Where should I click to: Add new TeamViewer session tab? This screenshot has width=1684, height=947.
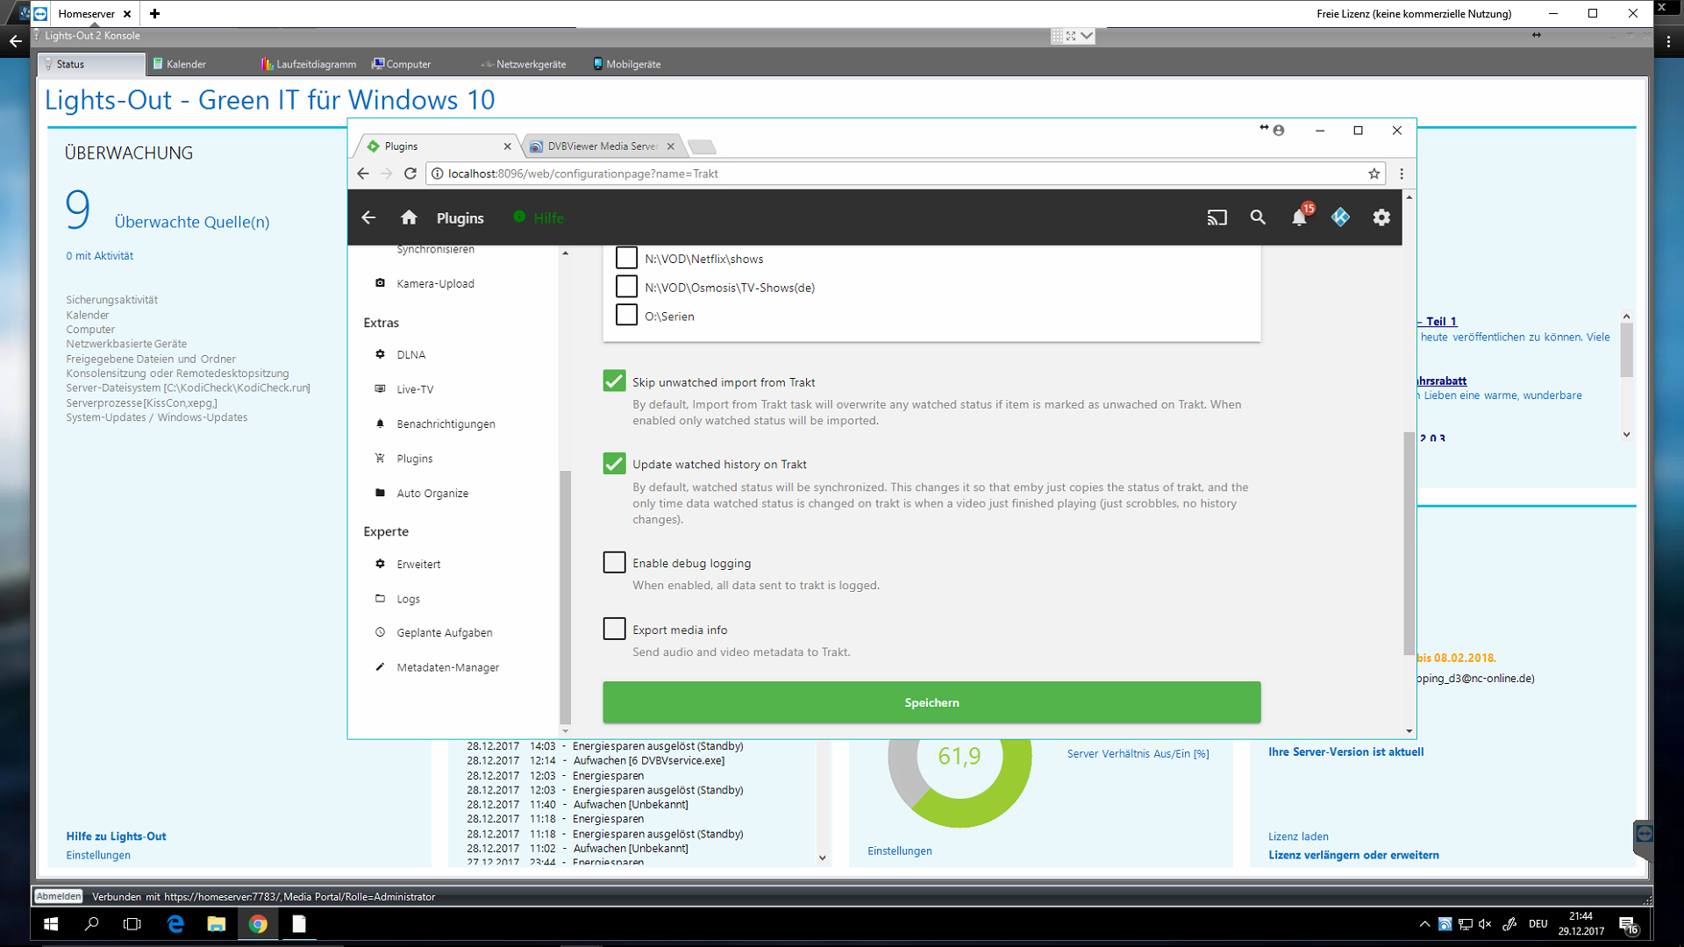point(154,13)
